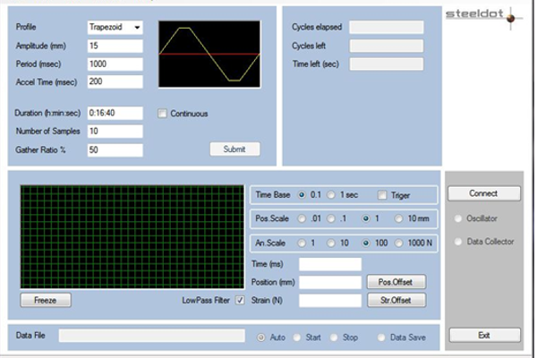Select 10mm position scale
This screenshot has width=537, height=358.
click(x=401, y=218)
